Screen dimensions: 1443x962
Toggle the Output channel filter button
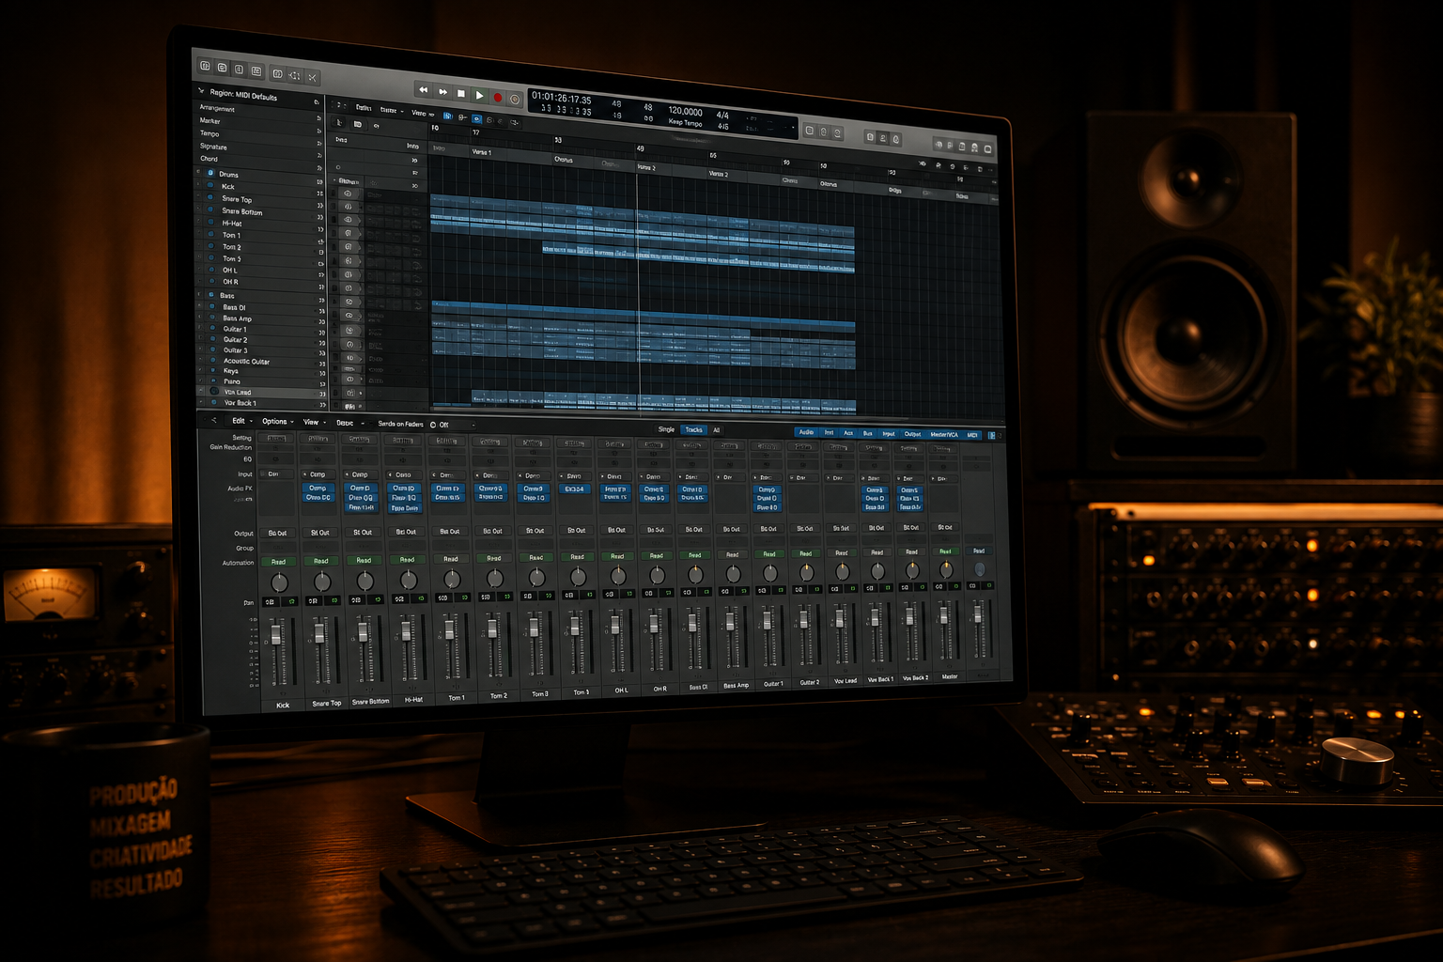[x=912, y=434]
